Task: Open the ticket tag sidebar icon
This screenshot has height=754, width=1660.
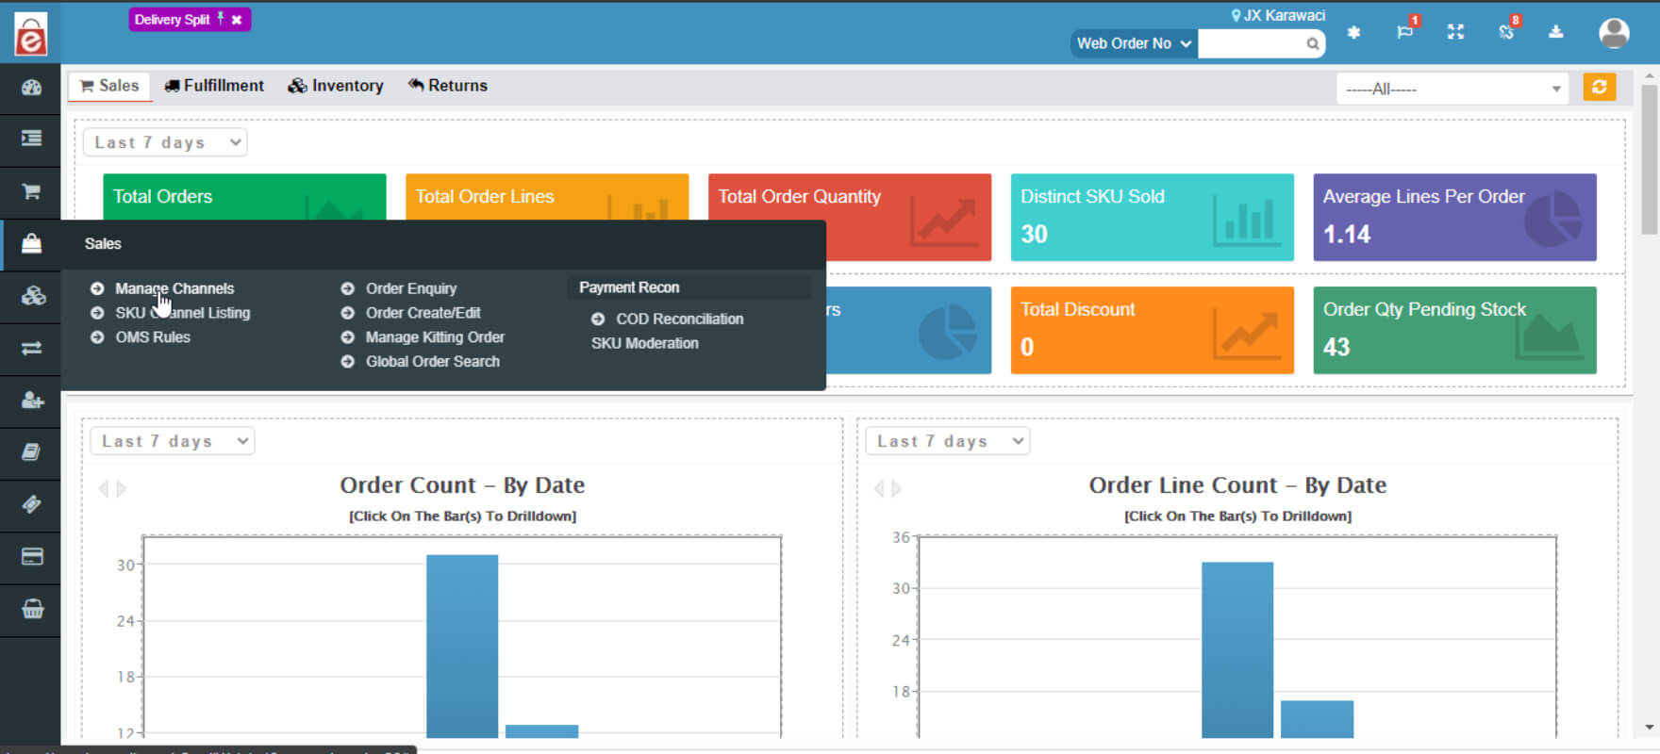Action: pyautogui.click(x=31, y=504)
